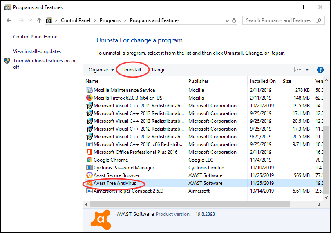Click the Uninstall toolbar button
331x233 pixels.
[132, 70]
